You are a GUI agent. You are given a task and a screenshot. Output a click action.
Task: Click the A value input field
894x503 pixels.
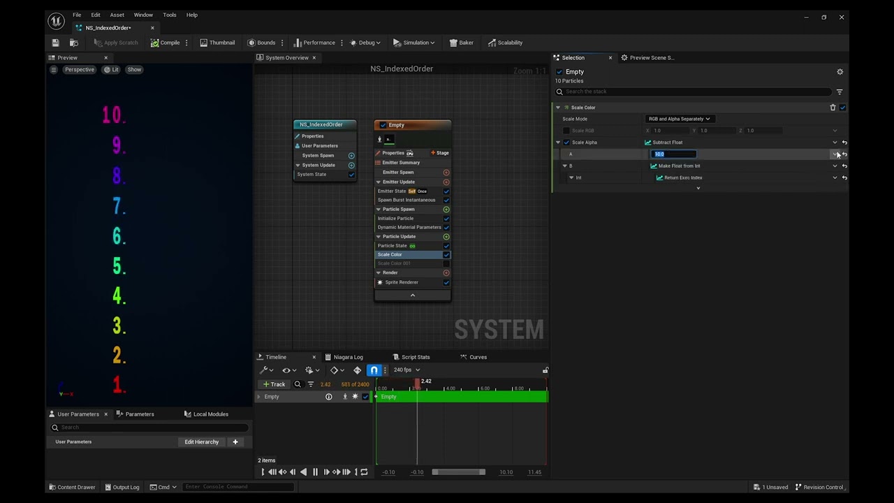pos(674,154)
